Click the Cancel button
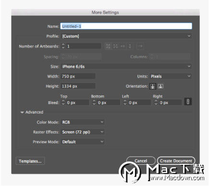209x186 pixels. (141, 161)
